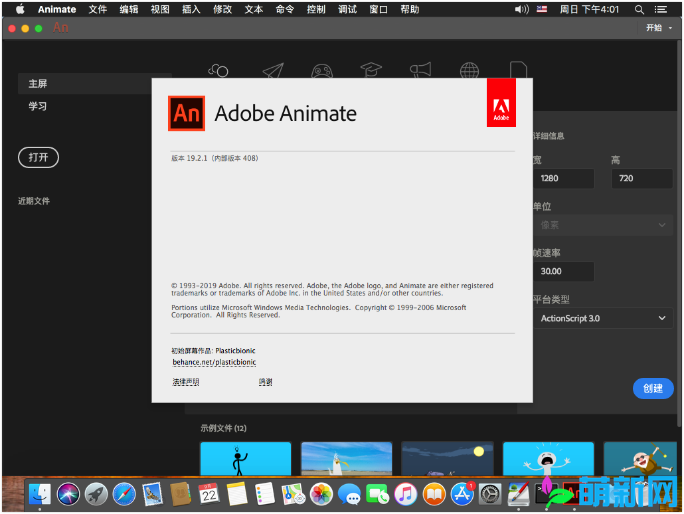The height and width of the screenshot is (514, 684).
Task: Open Contacts book in the dock
Action: click(x=181, y=494)
